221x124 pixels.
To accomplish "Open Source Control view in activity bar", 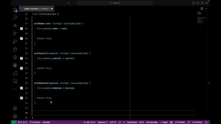I will [15, 33].
